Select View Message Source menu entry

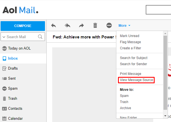tap(136, 80)
